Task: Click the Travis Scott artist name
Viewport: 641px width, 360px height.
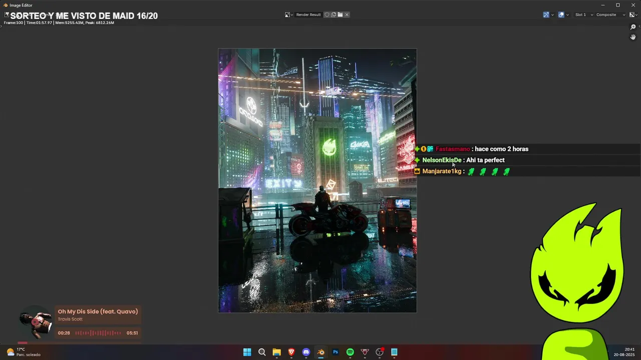Action: (x=70, y=319)
